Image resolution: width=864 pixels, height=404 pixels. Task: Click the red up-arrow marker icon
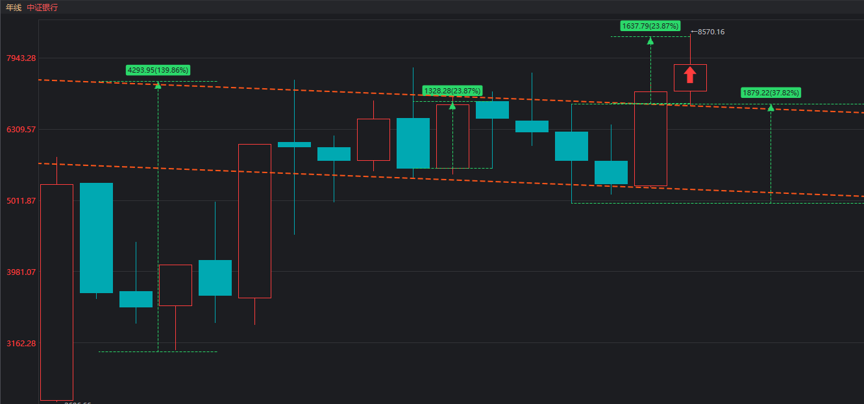pos(690,75)
